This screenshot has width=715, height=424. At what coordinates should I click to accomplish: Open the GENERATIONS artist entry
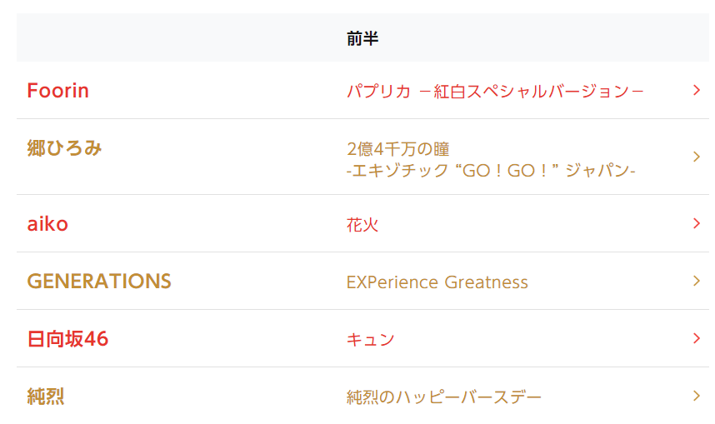[x=99, y=282]
